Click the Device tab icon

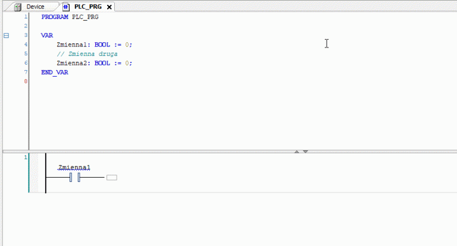17,7
